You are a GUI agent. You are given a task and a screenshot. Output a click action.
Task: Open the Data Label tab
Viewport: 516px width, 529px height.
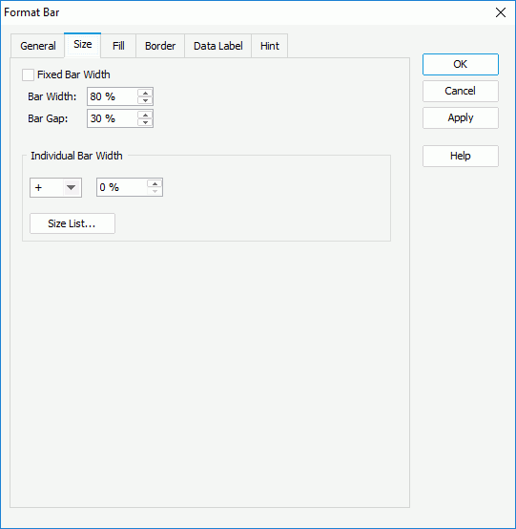click(218, 46)
